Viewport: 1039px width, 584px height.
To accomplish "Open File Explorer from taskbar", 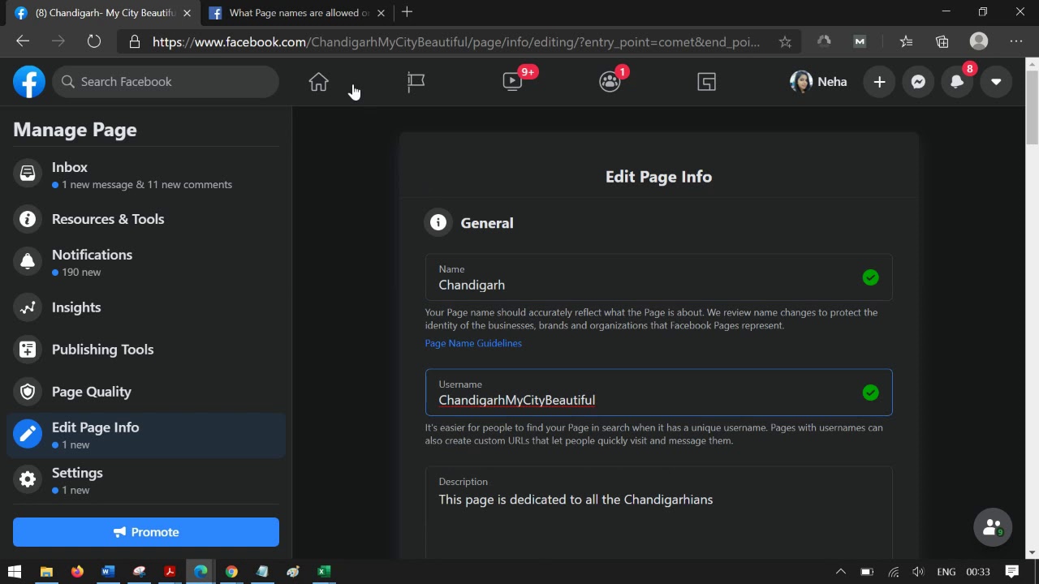I will (46, 572).
